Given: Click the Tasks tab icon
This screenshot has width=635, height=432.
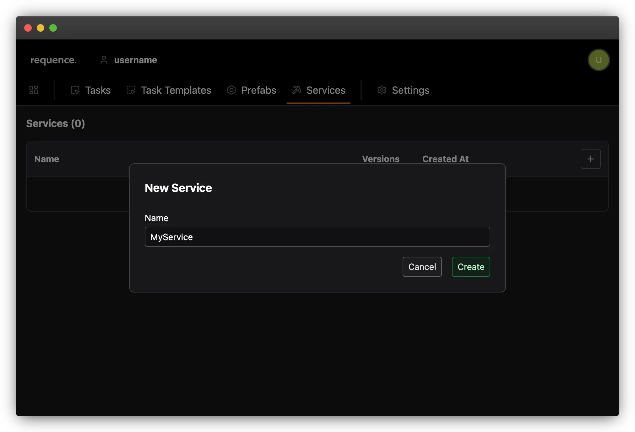Looking at the screenshot, I should point(75,90).
